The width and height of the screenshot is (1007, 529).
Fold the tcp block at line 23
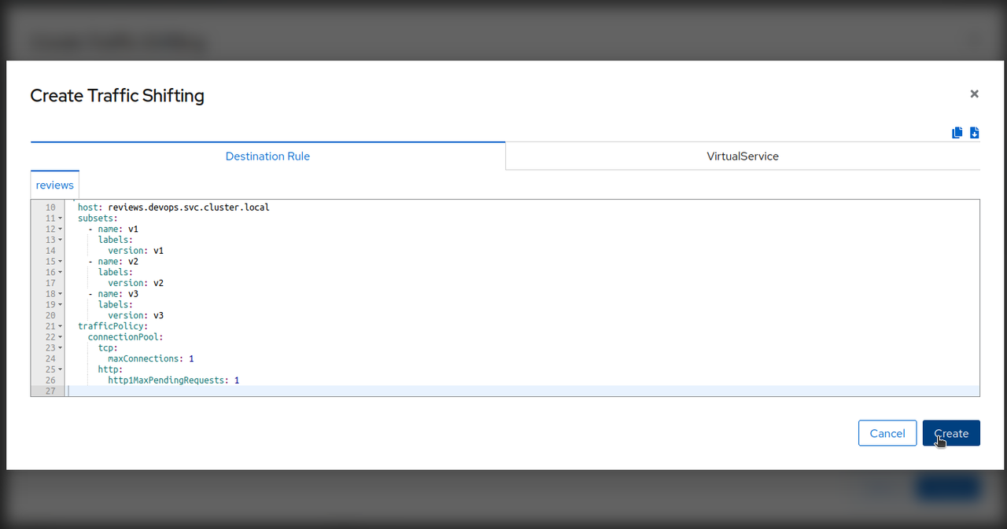[61, 348]
